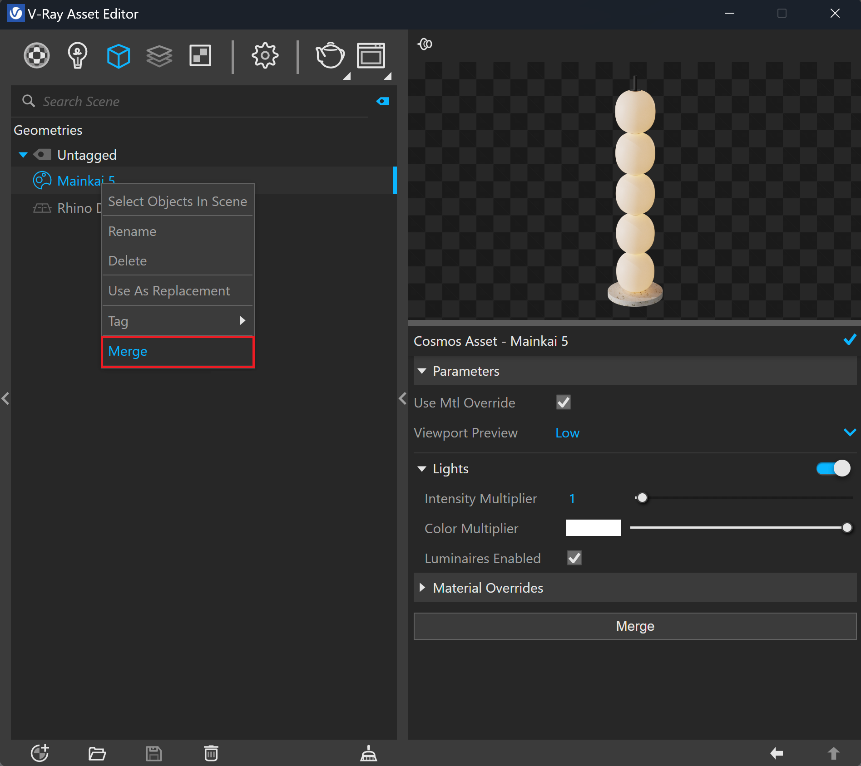Click the Color Multiplier white swatch
The width and height of the screenshot is (861, 766).
(593, 528)
